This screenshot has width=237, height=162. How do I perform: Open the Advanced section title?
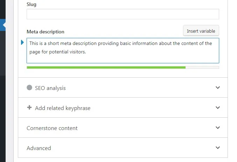pos(39,148)
